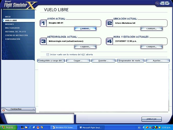Image resolution: width=173 pixels, height=130 pixels.
Task: Click the taskbar clock 12:51 p.m.
Action: pyautogui.click(x=166, y=128)
